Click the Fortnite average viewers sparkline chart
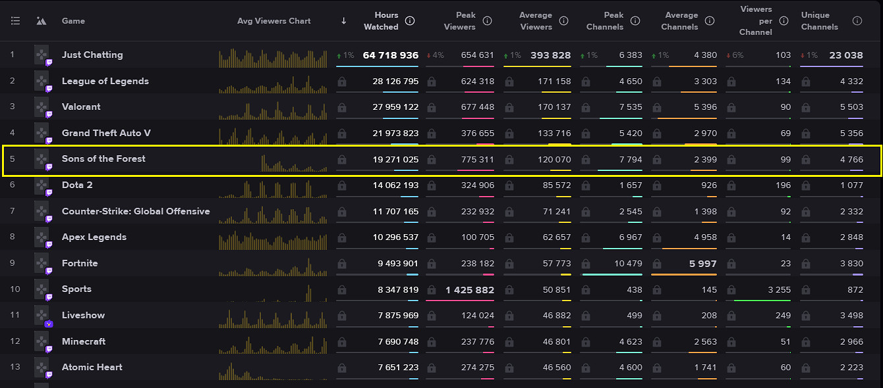Image resolution: width=883 pixels, height=388 pixels. tap(273, 267)
